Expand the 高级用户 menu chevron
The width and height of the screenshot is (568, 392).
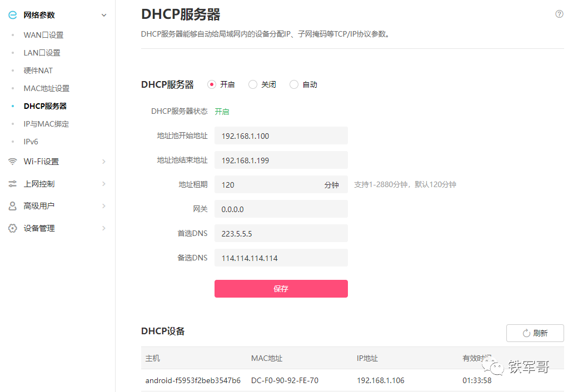tap(104, 206)
